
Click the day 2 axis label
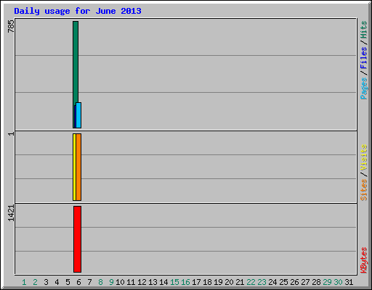35,282
